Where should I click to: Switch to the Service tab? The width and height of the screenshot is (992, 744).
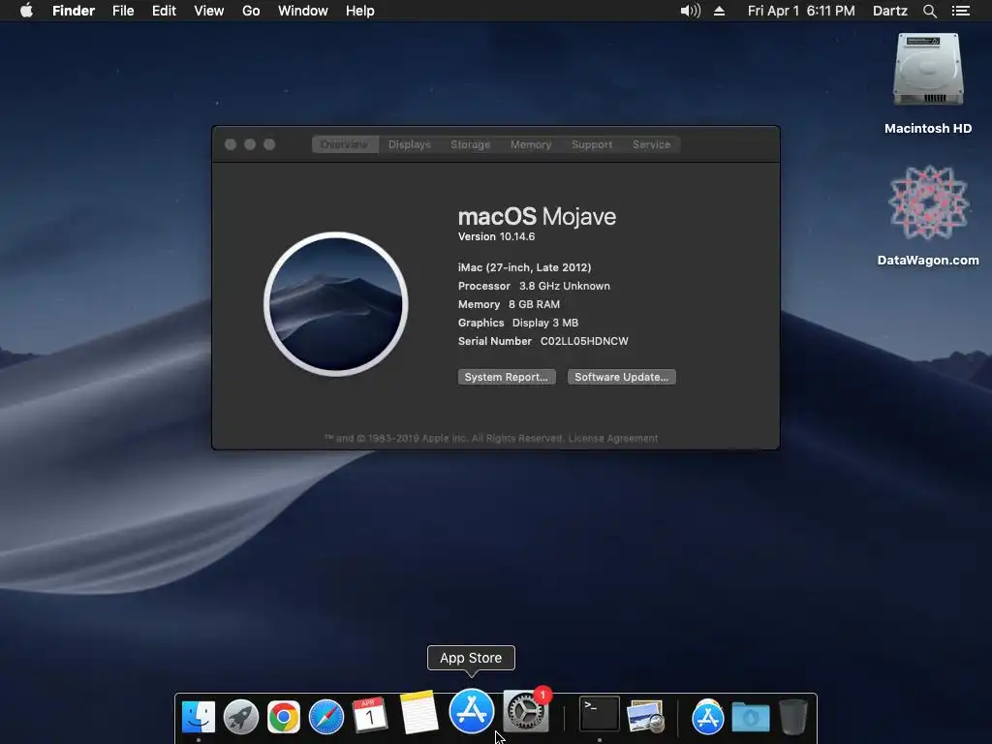point(651,144)
